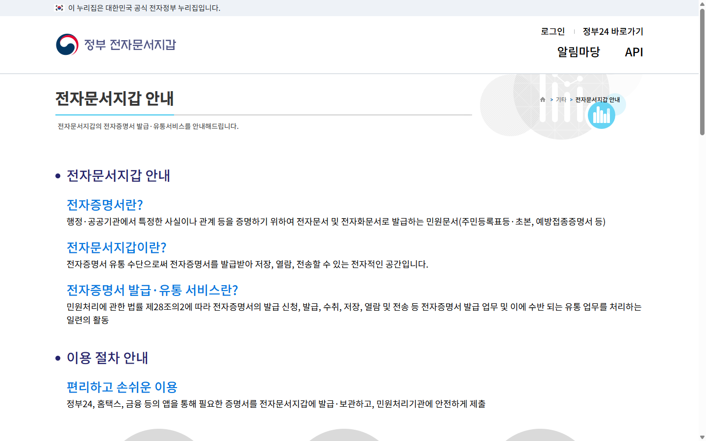Click the official government site notice text

(144, 8)
